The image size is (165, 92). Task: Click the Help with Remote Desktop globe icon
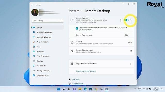click(72, 64)
